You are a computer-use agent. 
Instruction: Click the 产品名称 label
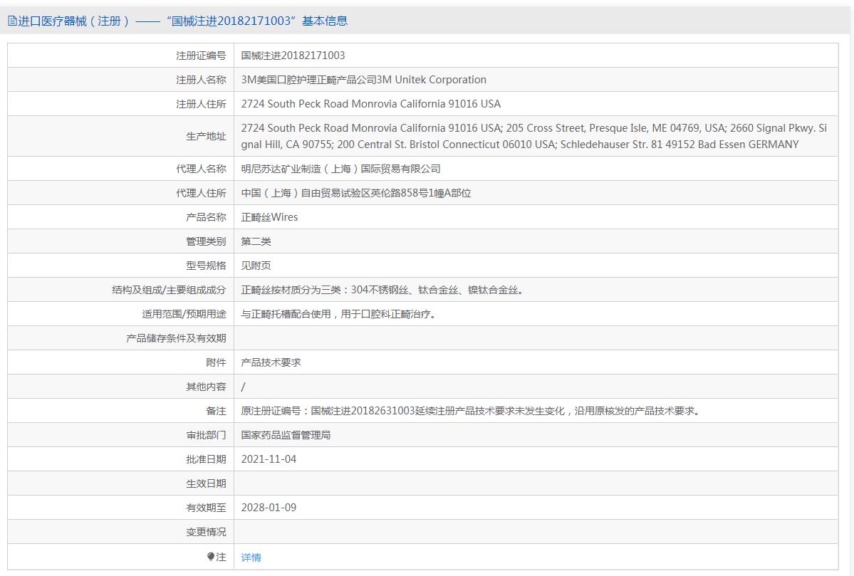tap(206, 217)
